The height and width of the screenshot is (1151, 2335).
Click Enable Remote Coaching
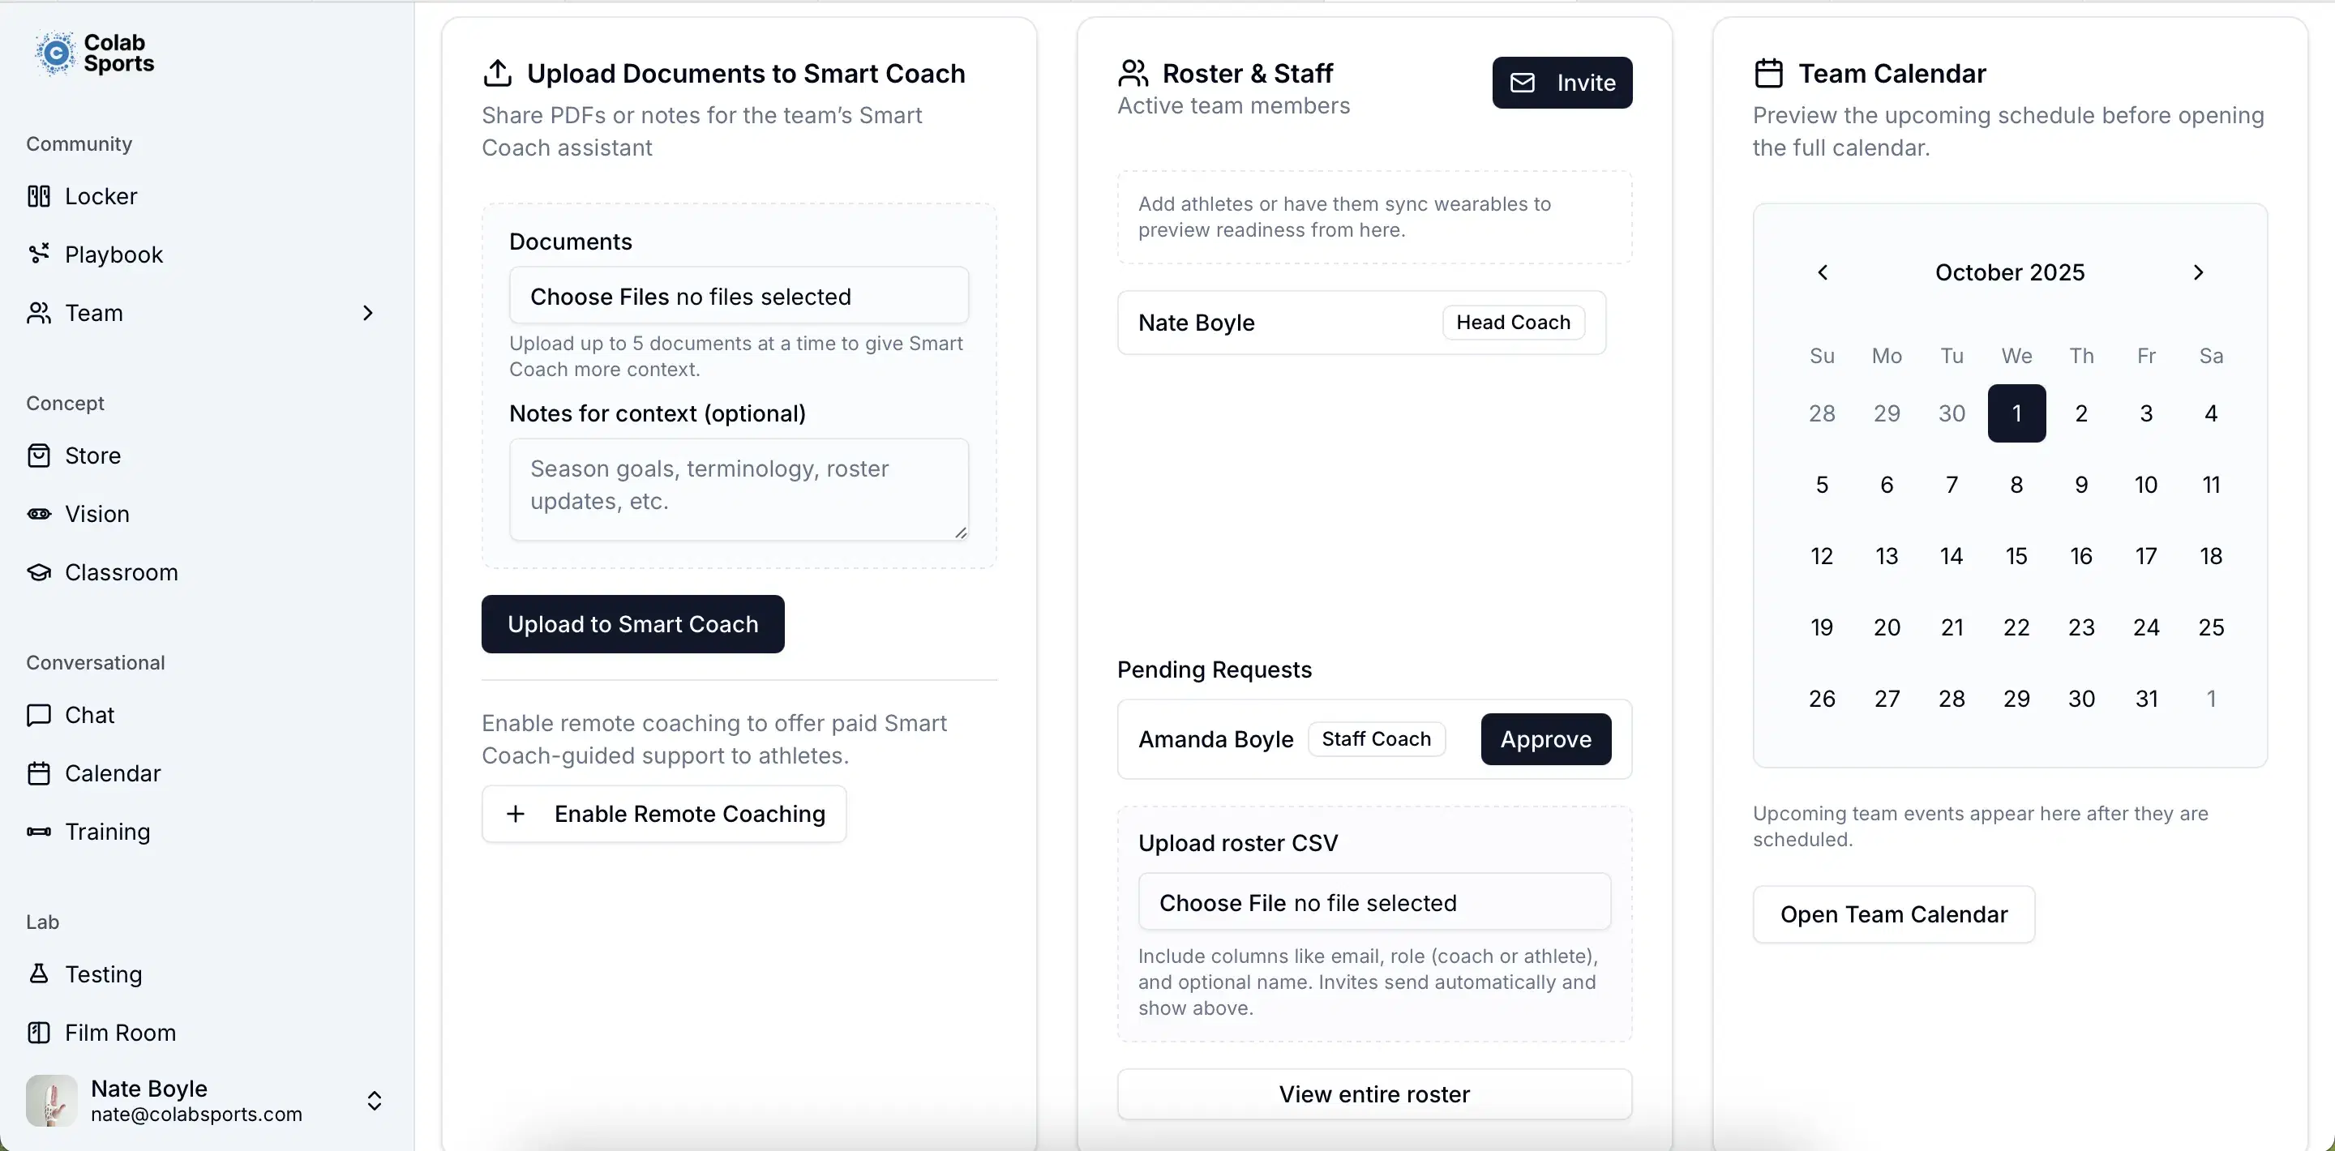(x=663, y=813)
